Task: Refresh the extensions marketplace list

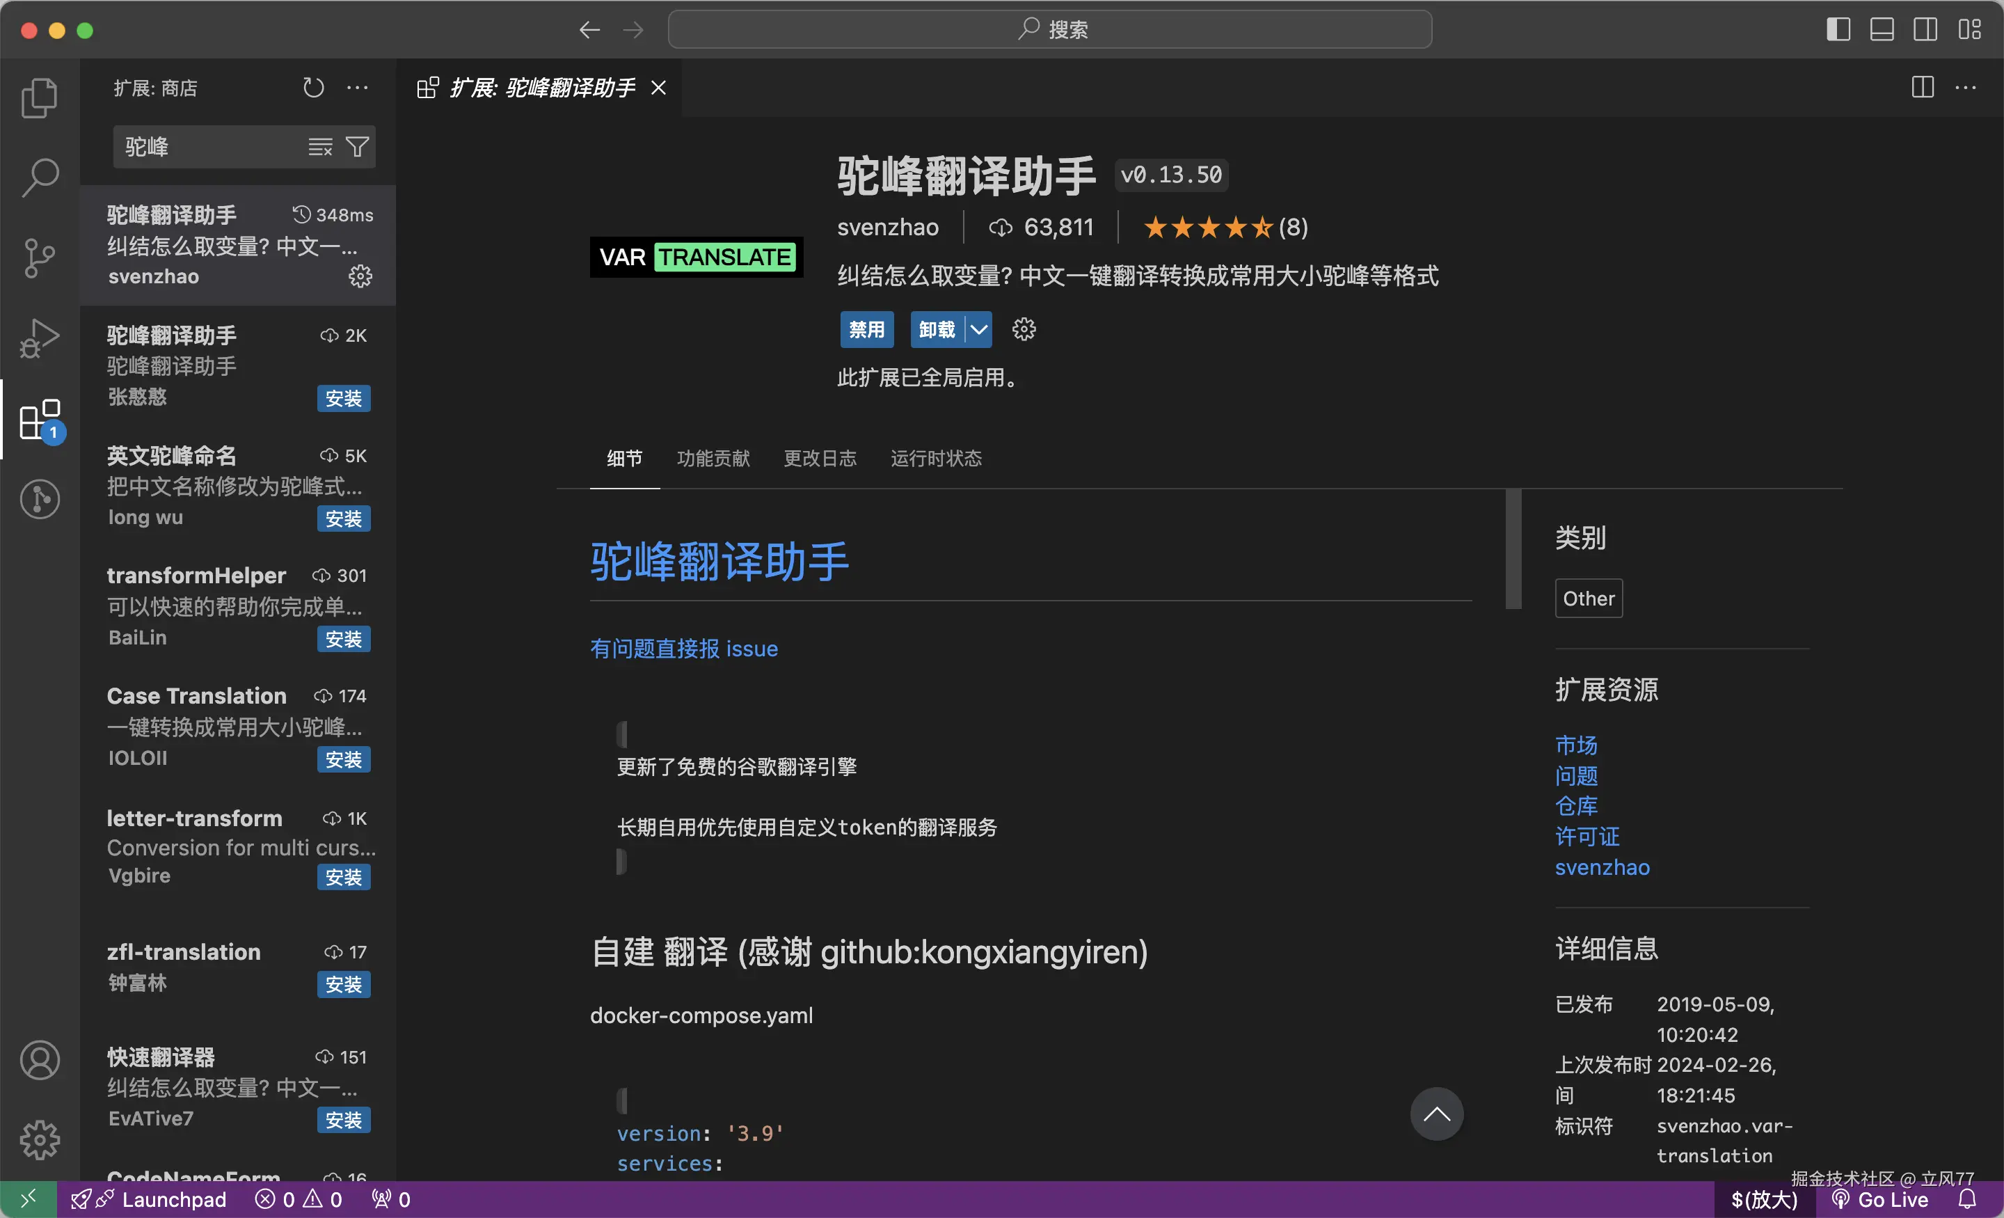Action: tap(313, 88)
